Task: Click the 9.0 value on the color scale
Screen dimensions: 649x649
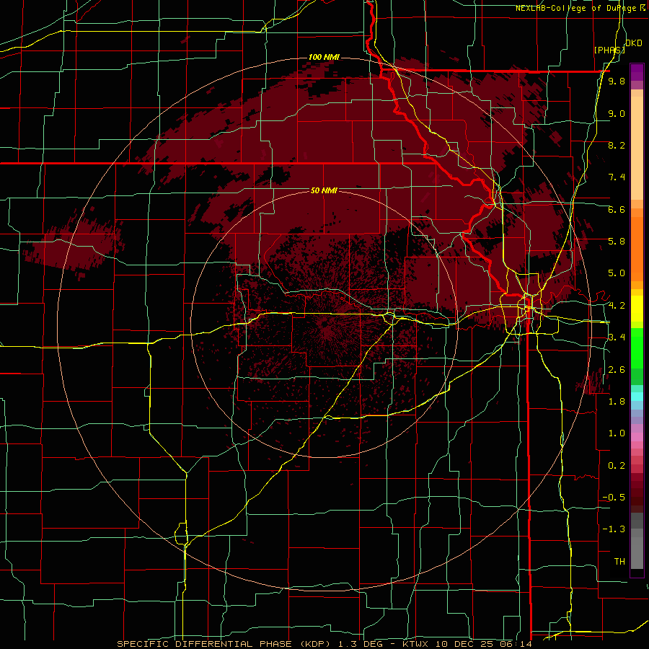Action: point(617,113)
